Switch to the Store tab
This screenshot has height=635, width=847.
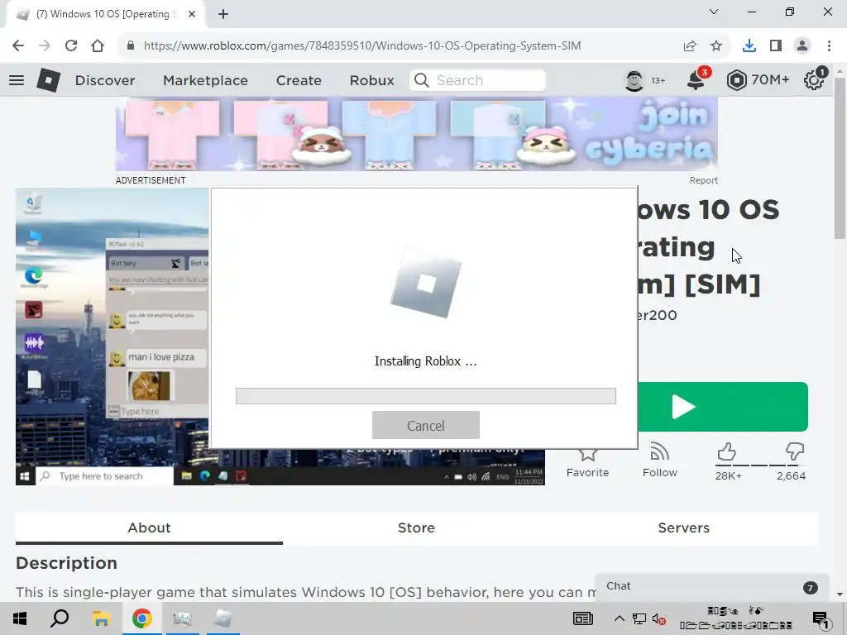point(417,528)
